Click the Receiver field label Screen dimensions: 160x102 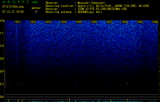(x=52, y=9)
